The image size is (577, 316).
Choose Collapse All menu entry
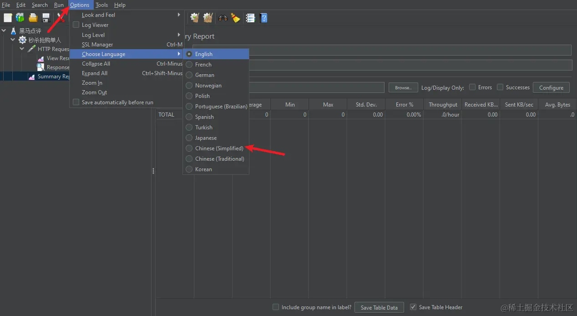(127, 63)
